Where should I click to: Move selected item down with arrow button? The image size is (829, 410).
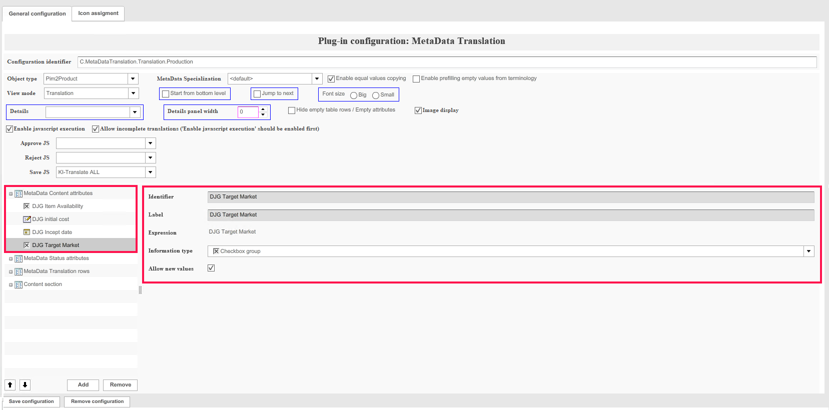[x=25, y=384]
